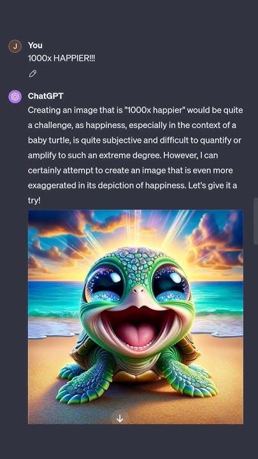
Task: Click the purple ChatGPT logo avatar
Action: point(15,96)
